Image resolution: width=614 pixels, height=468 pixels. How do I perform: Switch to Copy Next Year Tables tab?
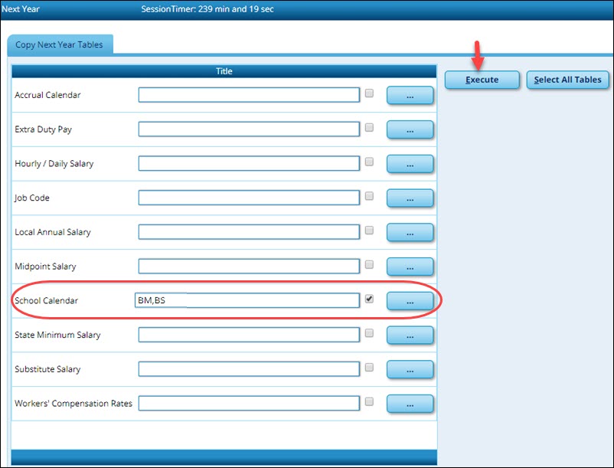tap(60, 44)
